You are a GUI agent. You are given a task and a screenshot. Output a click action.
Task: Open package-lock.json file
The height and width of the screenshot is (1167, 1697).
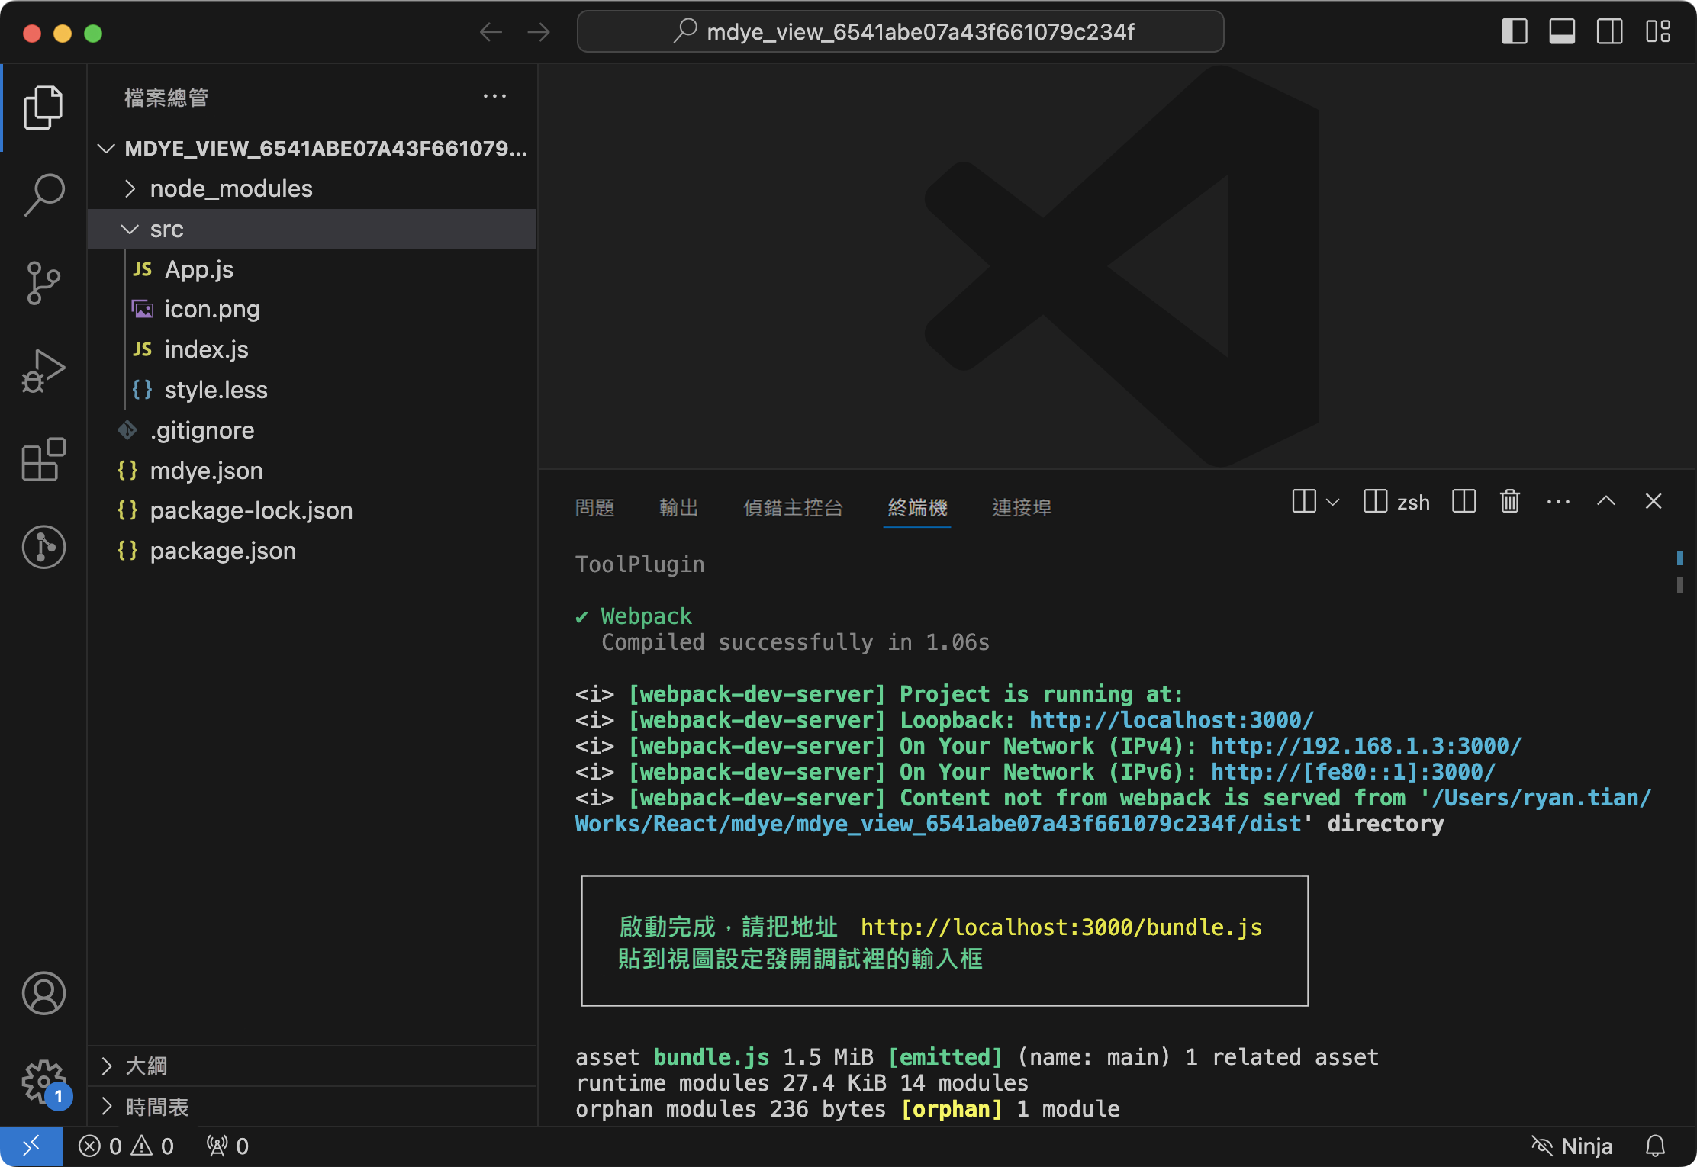tap(312, 511)
